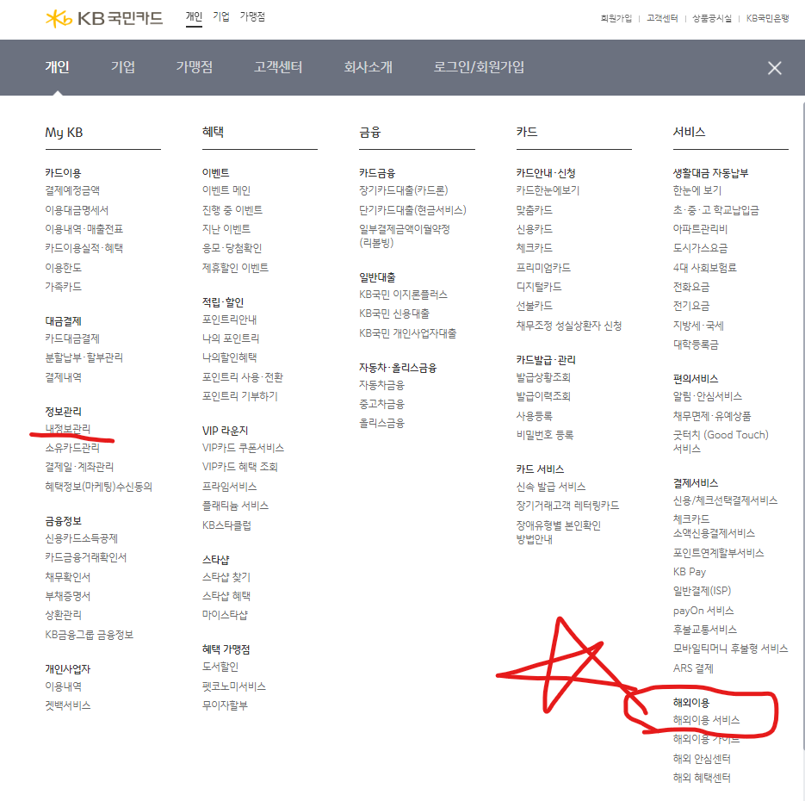Screen dimensions: 805x801
Task: Select 개인 in gray navigation bar
Action: 57,67
